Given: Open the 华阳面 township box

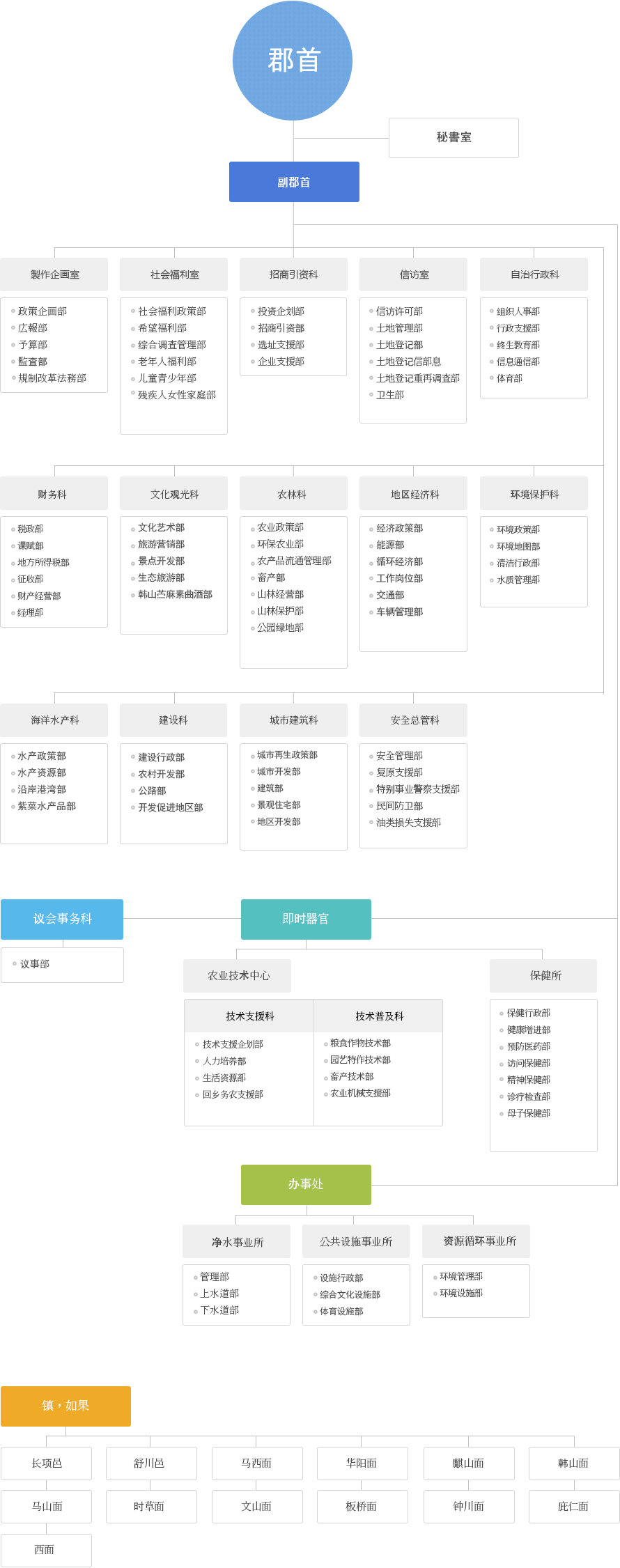Looking at the screenshot, I should (362, 1463).
